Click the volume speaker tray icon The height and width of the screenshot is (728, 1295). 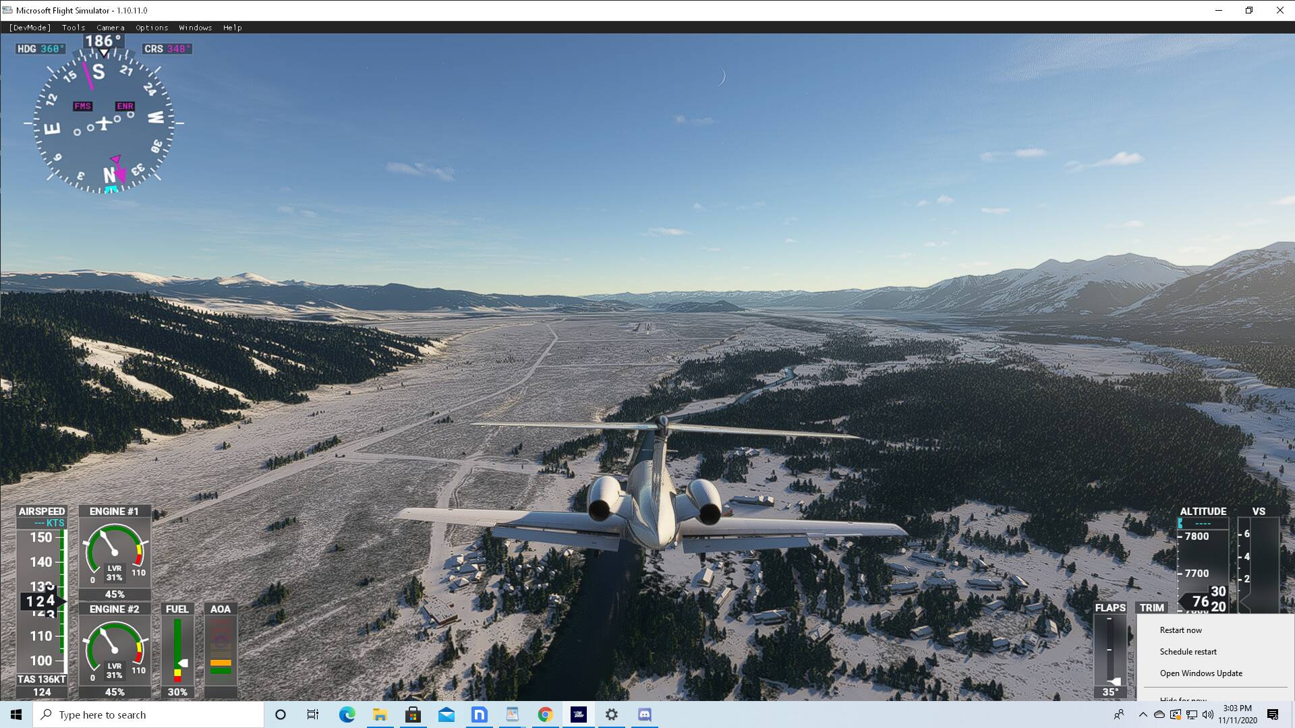point(1208,715)
